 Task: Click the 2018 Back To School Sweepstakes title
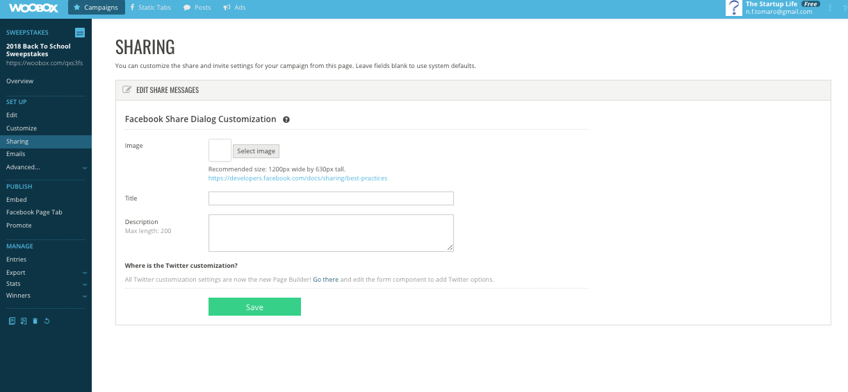pos(38,50)
